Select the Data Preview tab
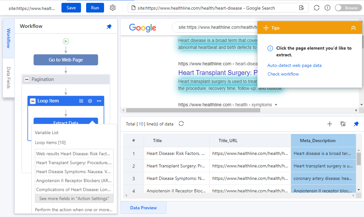This screenshot has width=364, height=217. coord(143,208)
